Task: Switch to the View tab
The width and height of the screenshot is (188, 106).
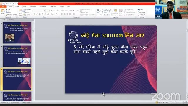Action: 68,7
